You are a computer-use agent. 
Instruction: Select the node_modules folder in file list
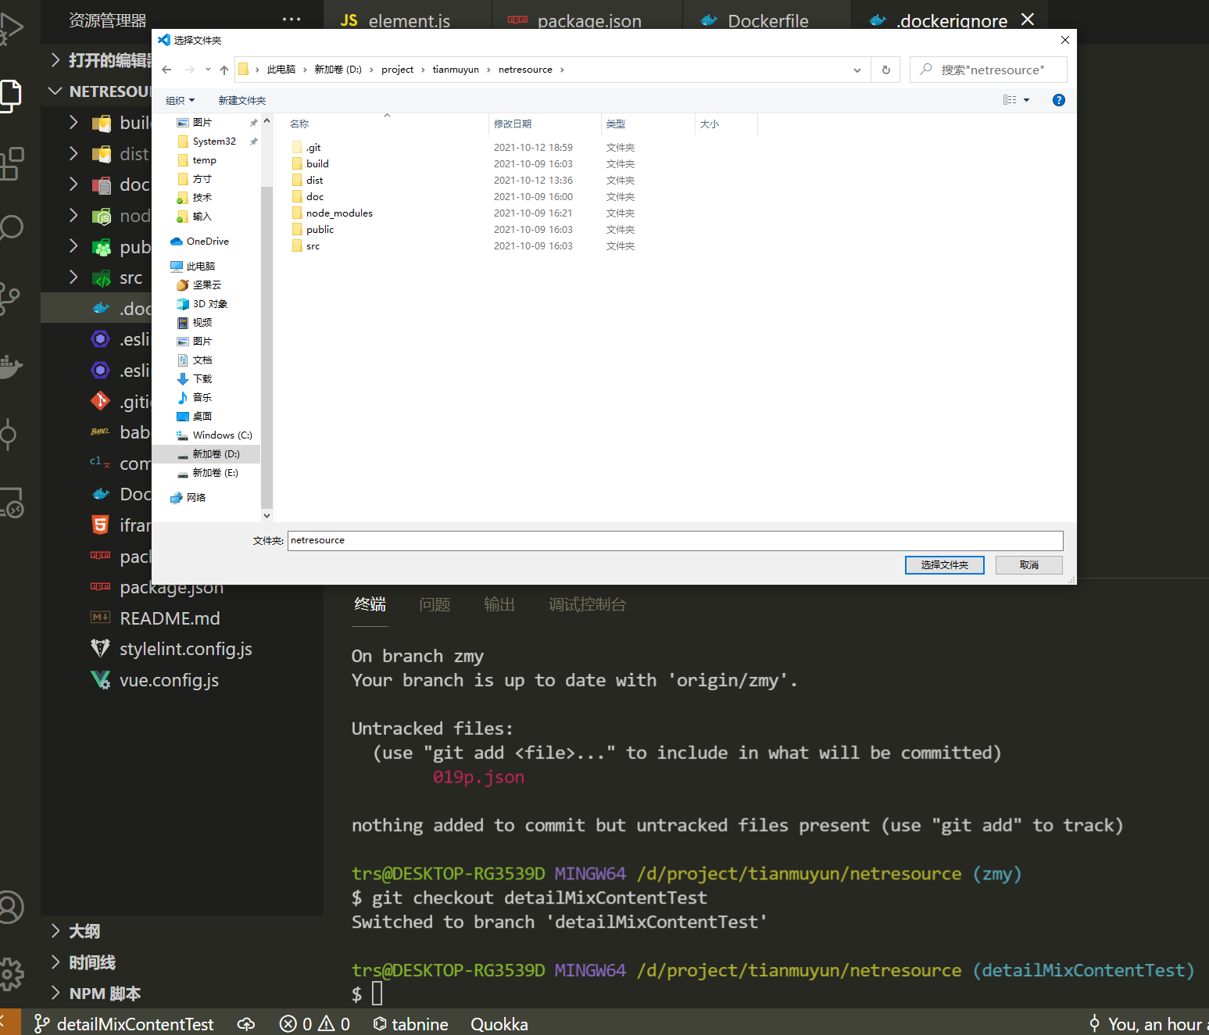(x=339, y=213)
